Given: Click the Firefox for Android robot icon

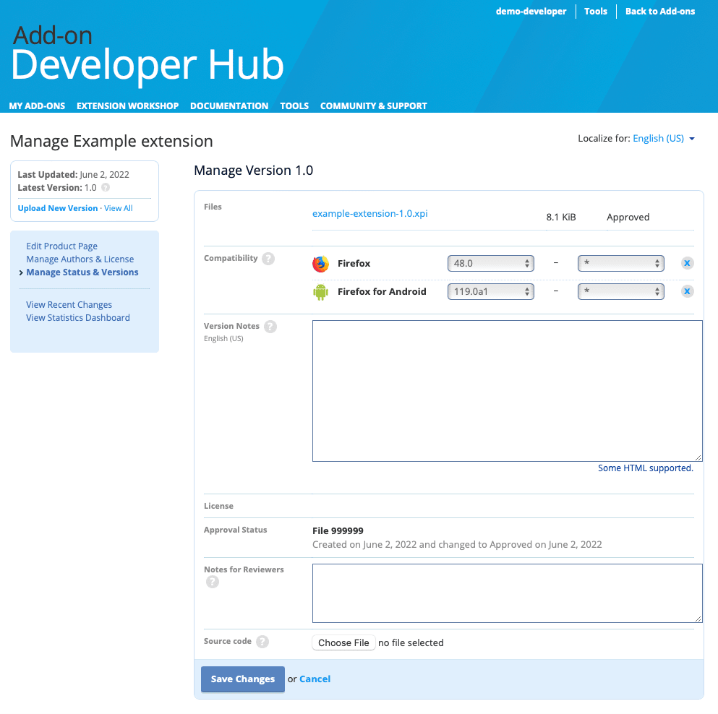Looking at the screenshot, I should pyautogui.click(x=320, y=291).
